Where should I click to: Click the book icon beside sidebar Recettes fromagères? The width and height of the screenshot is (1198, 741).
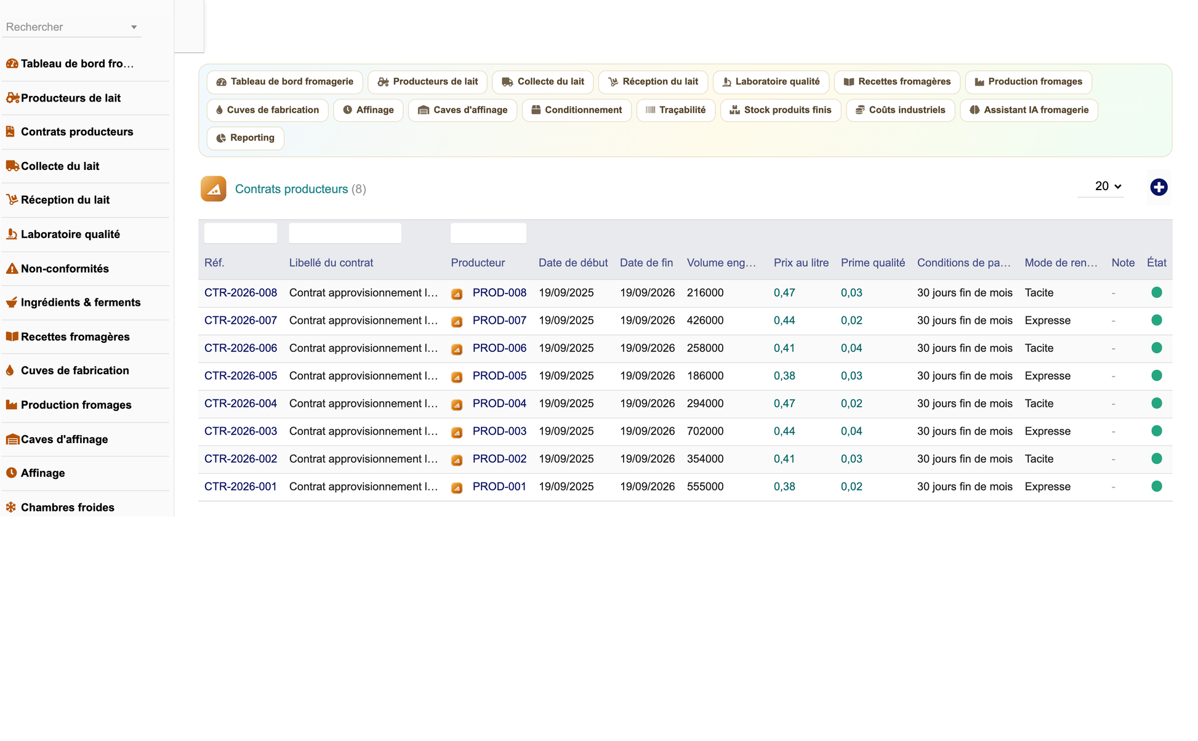(12, 337)
